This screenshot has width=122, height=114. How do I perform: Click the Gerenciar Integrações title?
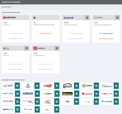[11, 2]
